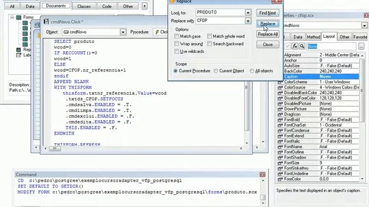Click the MODIFY FORM line in Command window
Viewport: 369px width, 207px height.
click(137, 192)
